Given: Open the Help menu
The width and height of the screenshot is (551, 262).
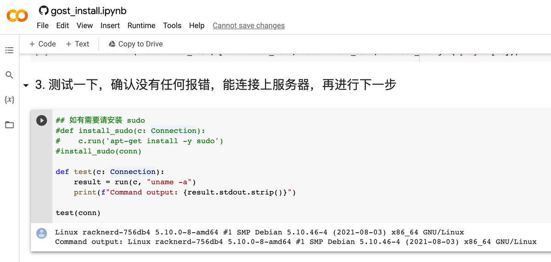Looking at the screenshot, I should point(197,26).
